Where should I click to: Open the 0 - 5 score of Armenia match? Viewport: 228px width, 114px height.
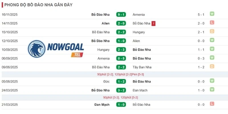[x=121, y=58]
